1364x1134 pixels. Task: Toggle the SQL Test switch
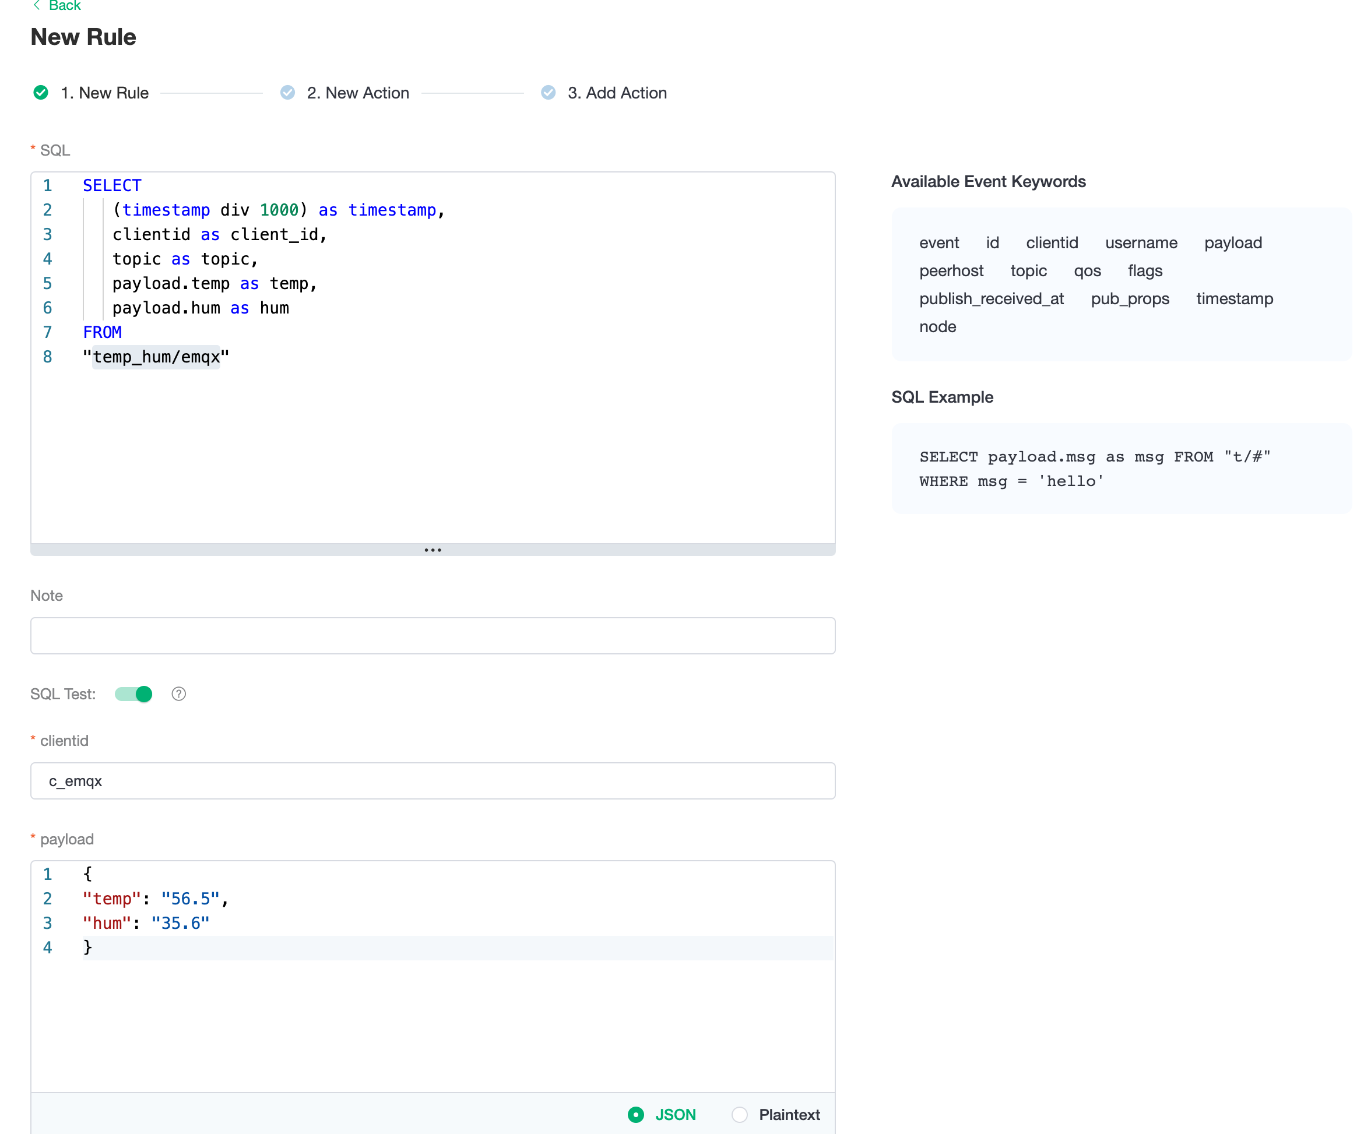pyautogui.click(x=134, y=693)
